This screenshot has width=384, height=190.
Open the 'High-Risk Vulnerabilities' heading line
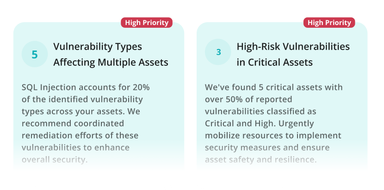point(293,47)
